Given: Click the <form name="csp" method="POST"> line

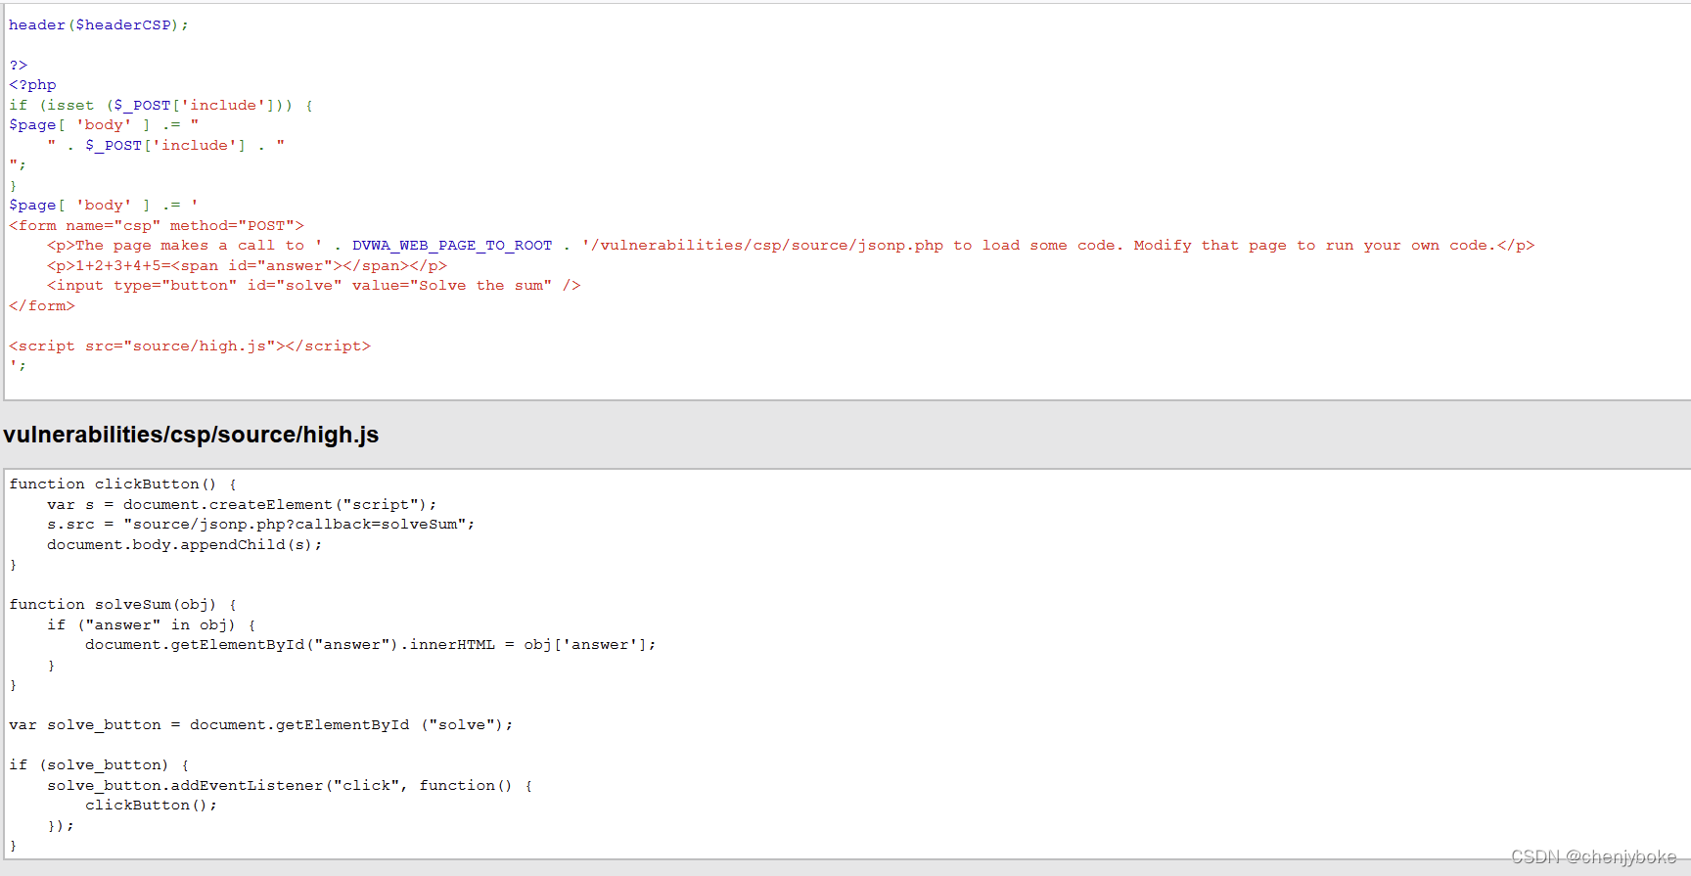Looking at the screenshot, I should [x=157, y=226].
